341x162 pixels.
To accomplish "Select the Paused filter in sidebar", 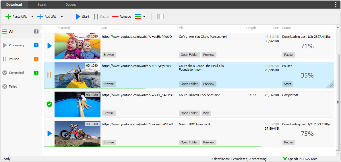I will [21, 59].
